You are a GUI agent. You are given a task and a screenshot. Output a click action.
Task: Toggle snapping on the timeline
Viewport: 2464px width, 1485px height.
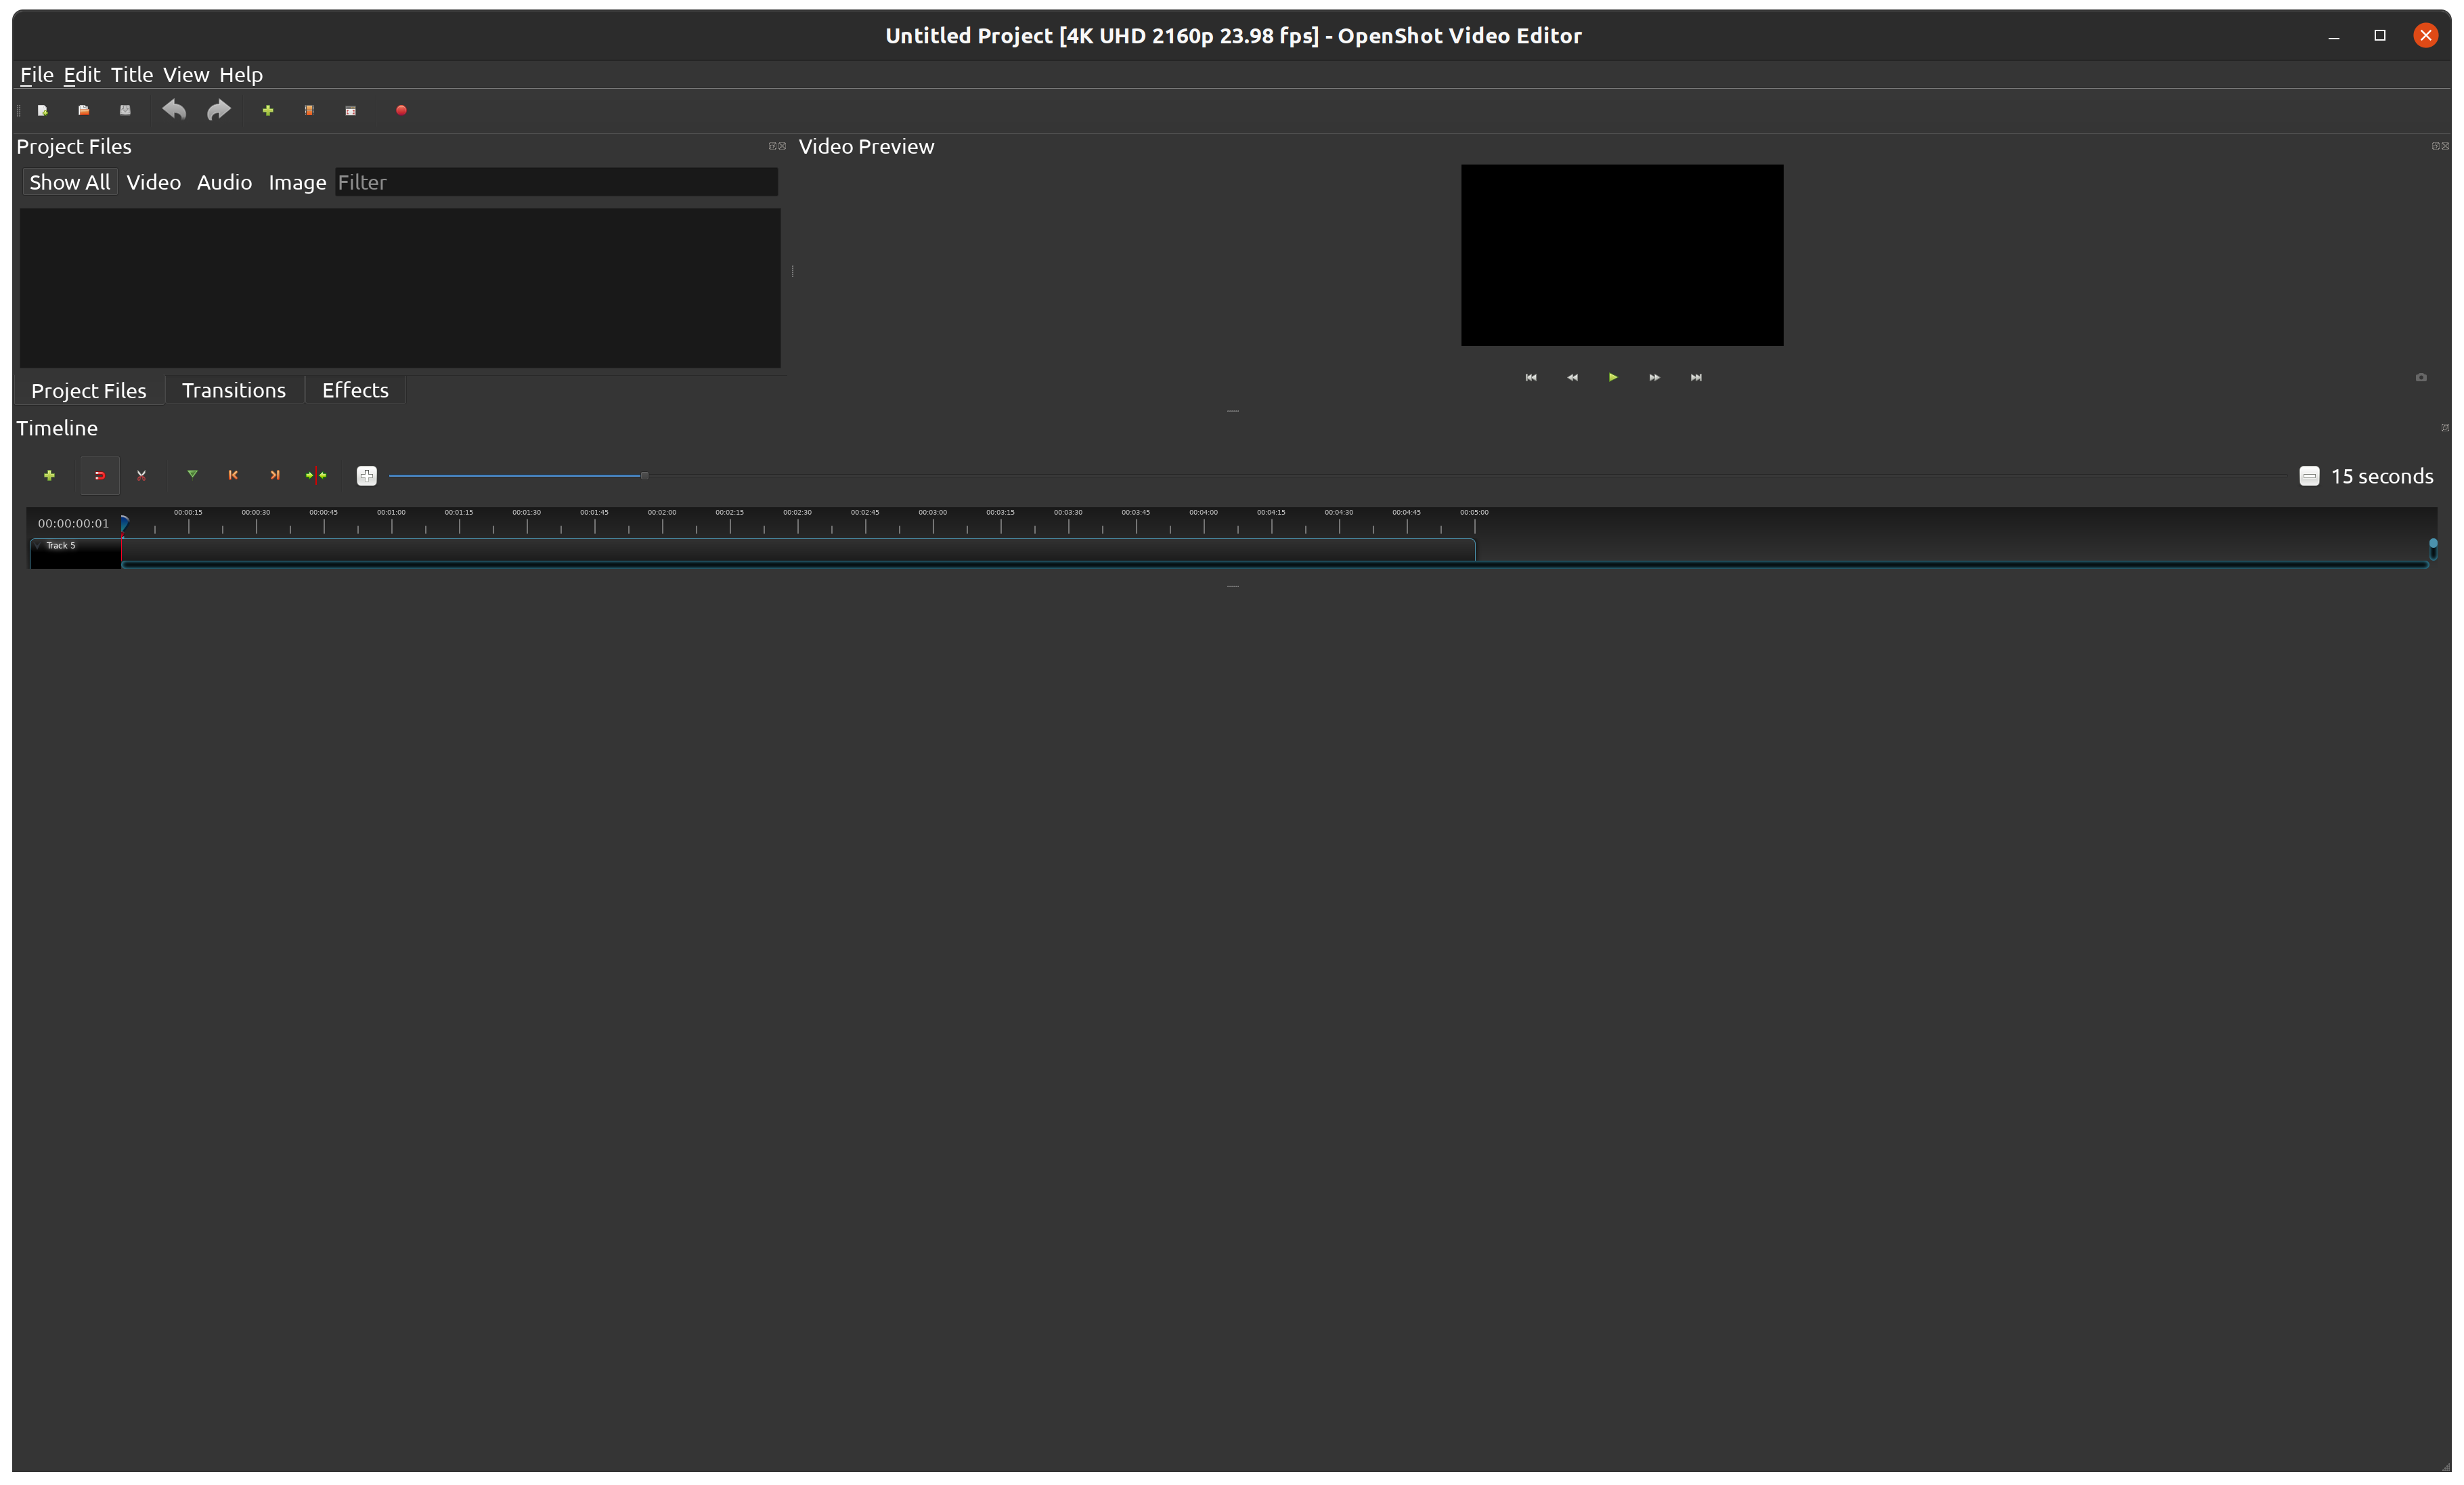point(100,475)
